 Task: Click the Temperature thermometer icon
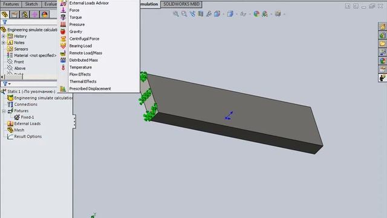(x=63, y=67)
